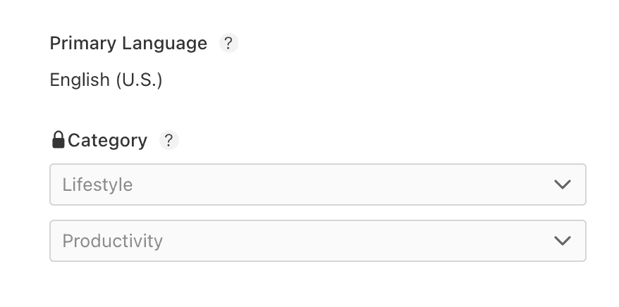Click the empty middle area of Lifestyle selector
Viewport: 619px width, 307px height.
coord(338,184)
